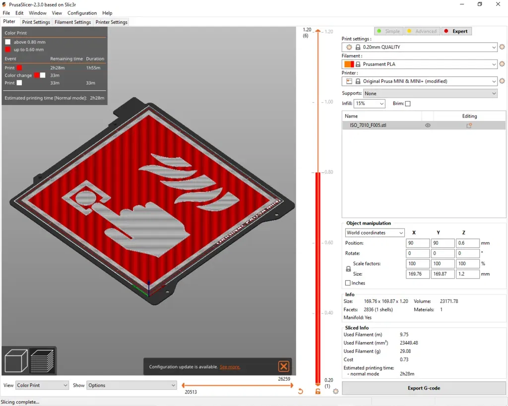Image resolution: width=508 pixels, height=406 pixels.
Task: Click the Scale factors X input field
Action: click(x=418, y=264)
